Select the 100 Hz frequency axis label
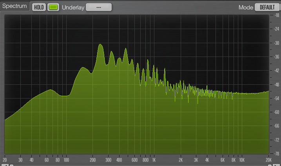The image size is (281, 166). [x=66, y=160]
